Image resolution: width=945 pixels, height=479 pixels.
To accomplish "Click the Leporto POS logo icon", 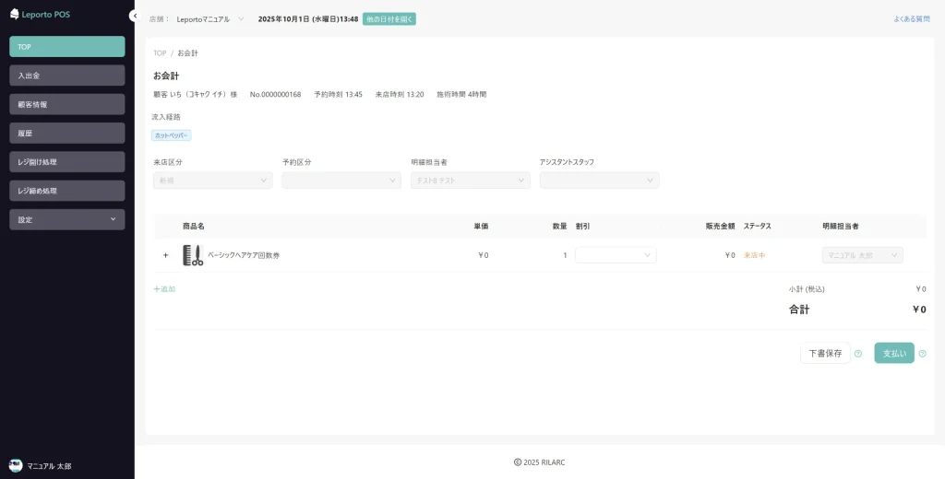I will pyautogui.click(x=15, y=14).
